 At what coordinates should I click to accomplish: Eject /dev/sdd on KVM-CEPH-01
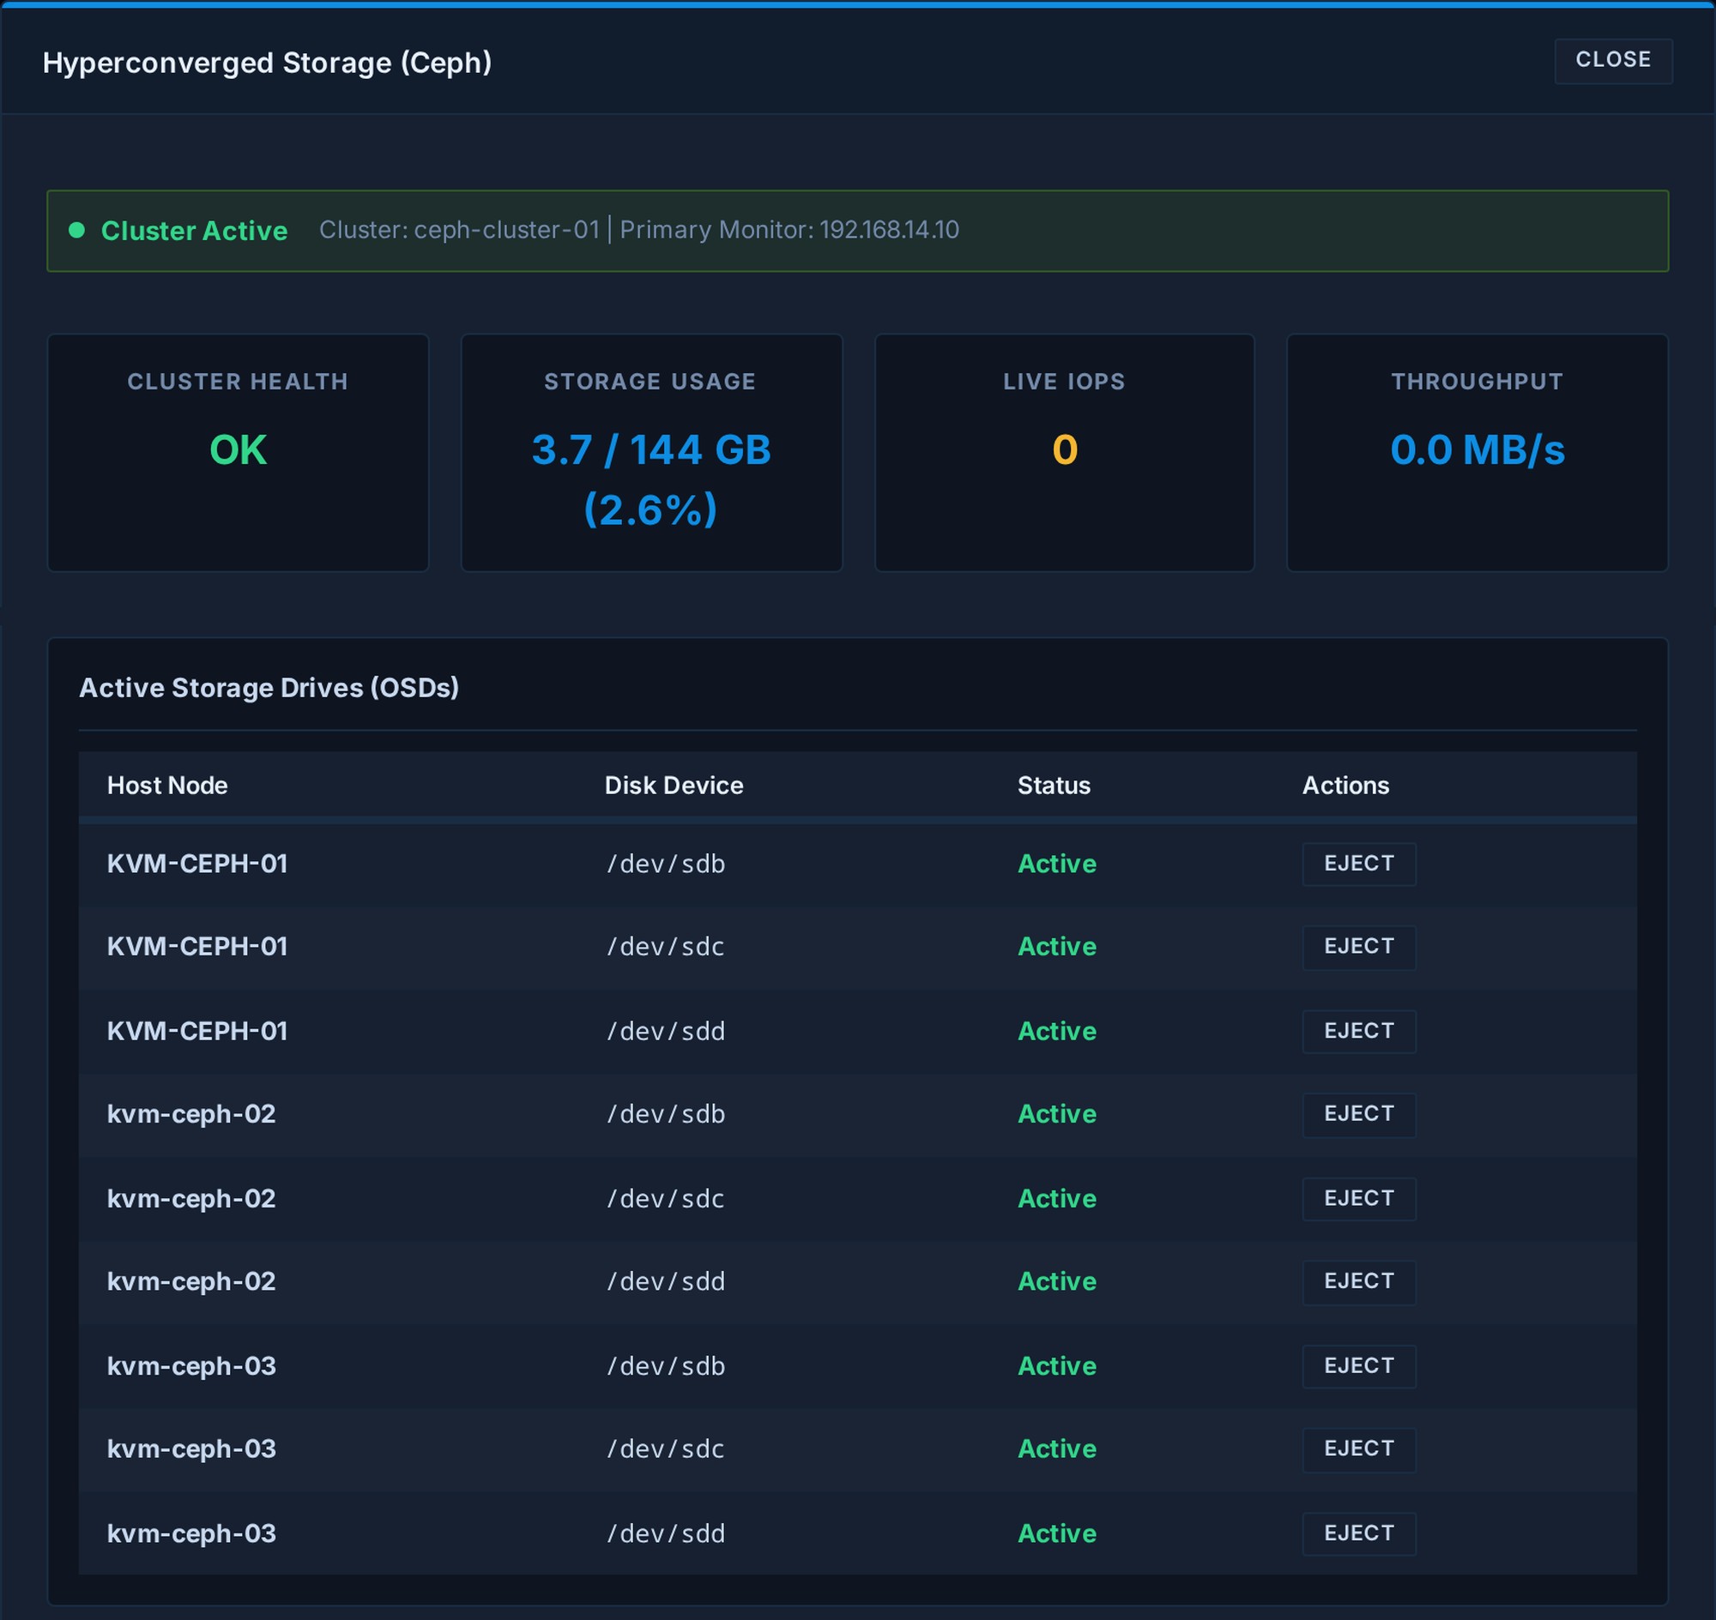1359,1031
